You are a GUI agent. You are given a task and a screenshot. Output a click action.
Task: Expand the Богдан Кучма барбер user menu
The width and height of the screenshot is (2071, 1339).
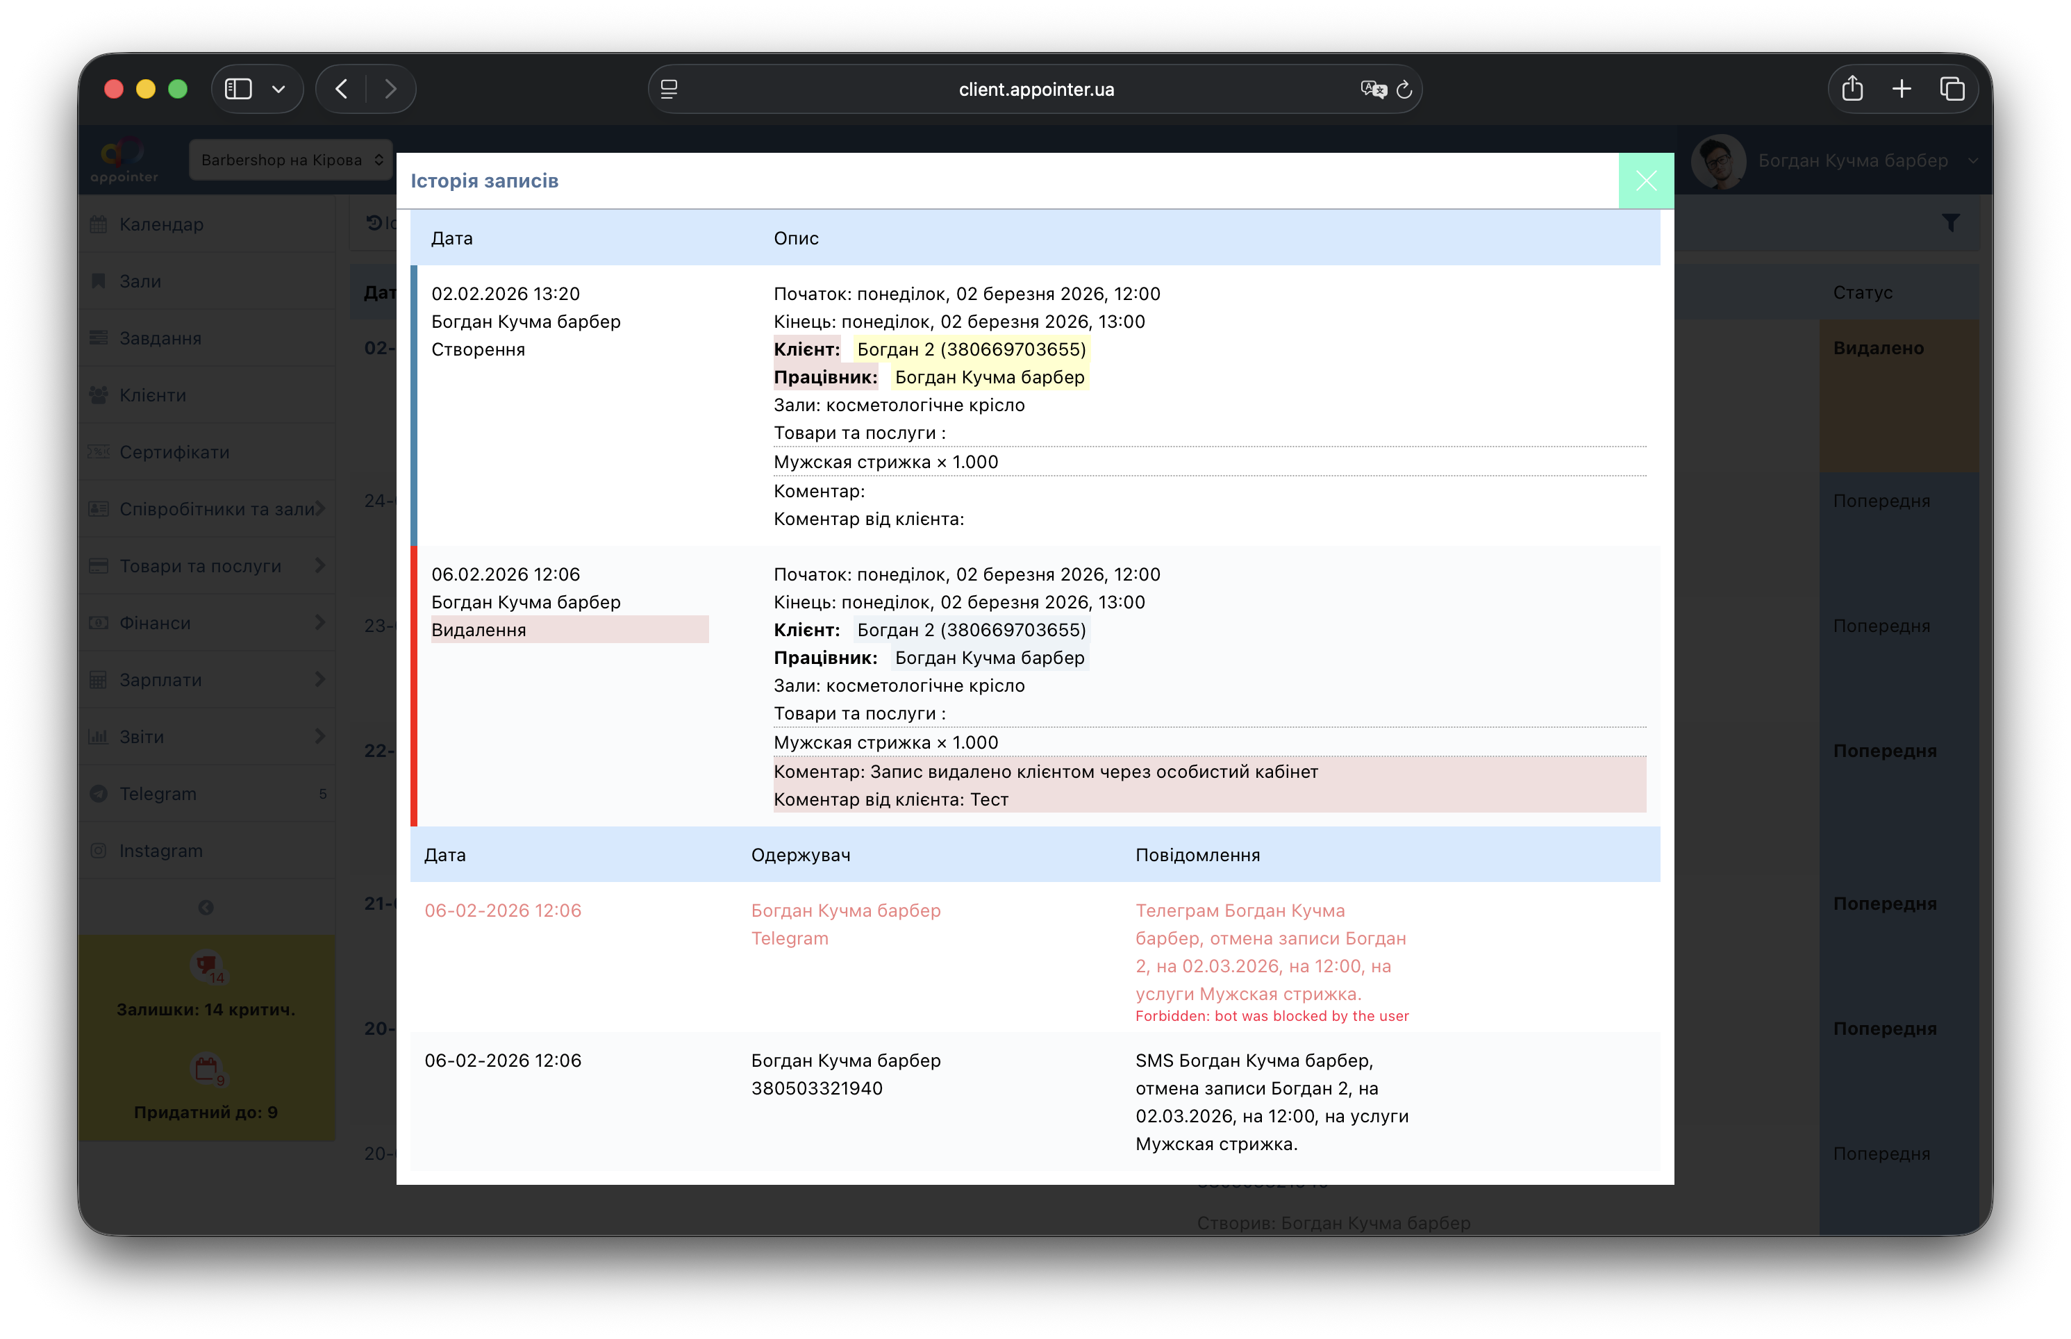click(x=1852, y=161)
